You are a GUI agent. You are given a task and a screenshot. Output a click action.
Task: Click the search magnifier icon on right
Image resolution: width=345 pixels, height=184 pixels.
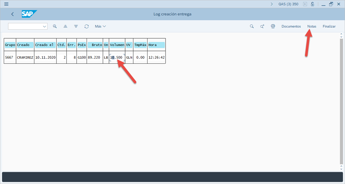(x=252, y=26)
